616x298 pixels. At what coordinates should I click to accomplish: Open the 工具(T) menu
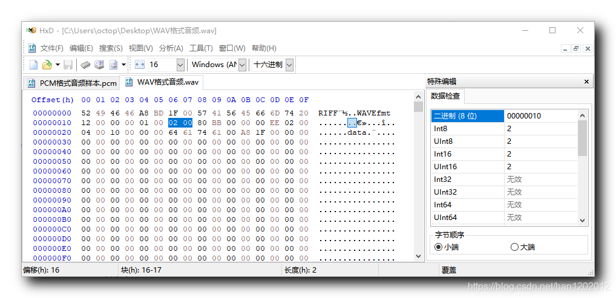point(201,48)
